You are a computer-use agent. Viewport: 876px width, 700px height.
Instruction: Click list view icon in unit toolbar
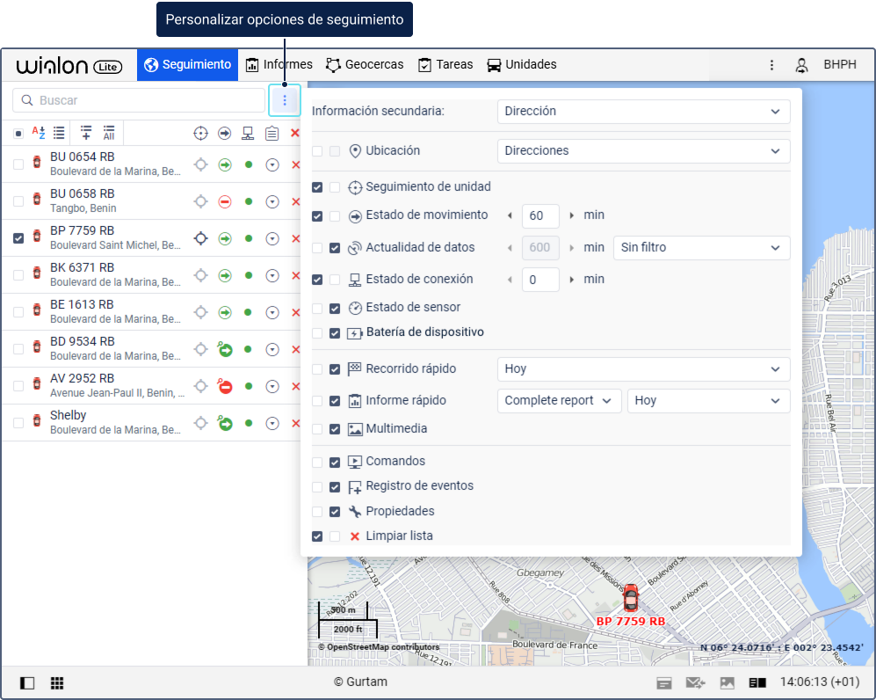[59, 133]
